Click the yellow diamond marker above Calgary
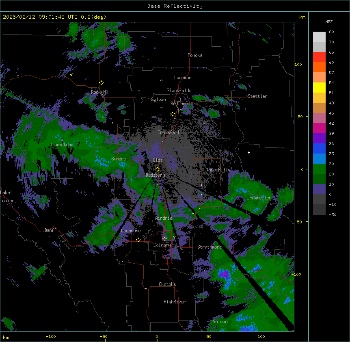The image size is (350, 342). (164, 239)
